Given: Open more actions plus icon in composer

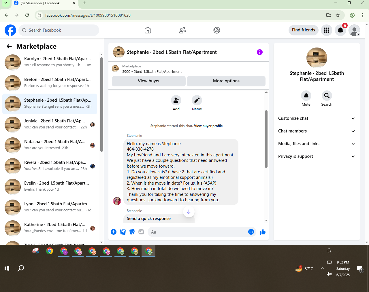Looking at the screenshot, I should 114,232.
